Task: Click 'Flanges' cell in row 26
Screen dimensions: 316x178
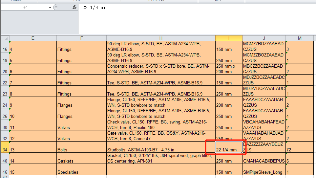Action: [x=82, y=114]
